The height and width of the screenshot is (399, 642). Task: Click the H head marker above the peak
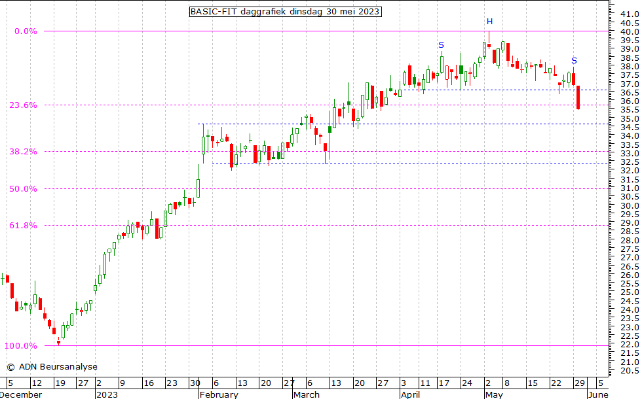click(490, 21)
